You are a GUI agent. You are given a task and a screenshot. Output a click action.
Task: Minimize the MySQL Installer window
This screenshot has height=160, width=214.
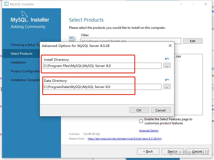[x=181, y=4]
